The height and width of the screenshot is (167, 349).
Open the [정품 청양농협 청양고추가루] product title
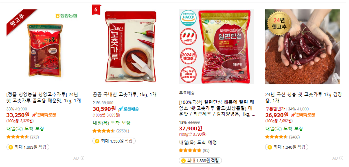(x=44, y=97)
